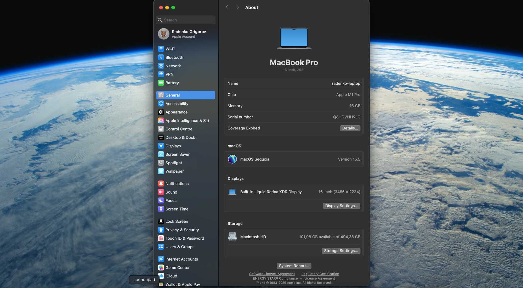Viewport: 523px width, 288px height.
Task: Open Wi-Fi settings in sidebar
Action: coord(185,49)
